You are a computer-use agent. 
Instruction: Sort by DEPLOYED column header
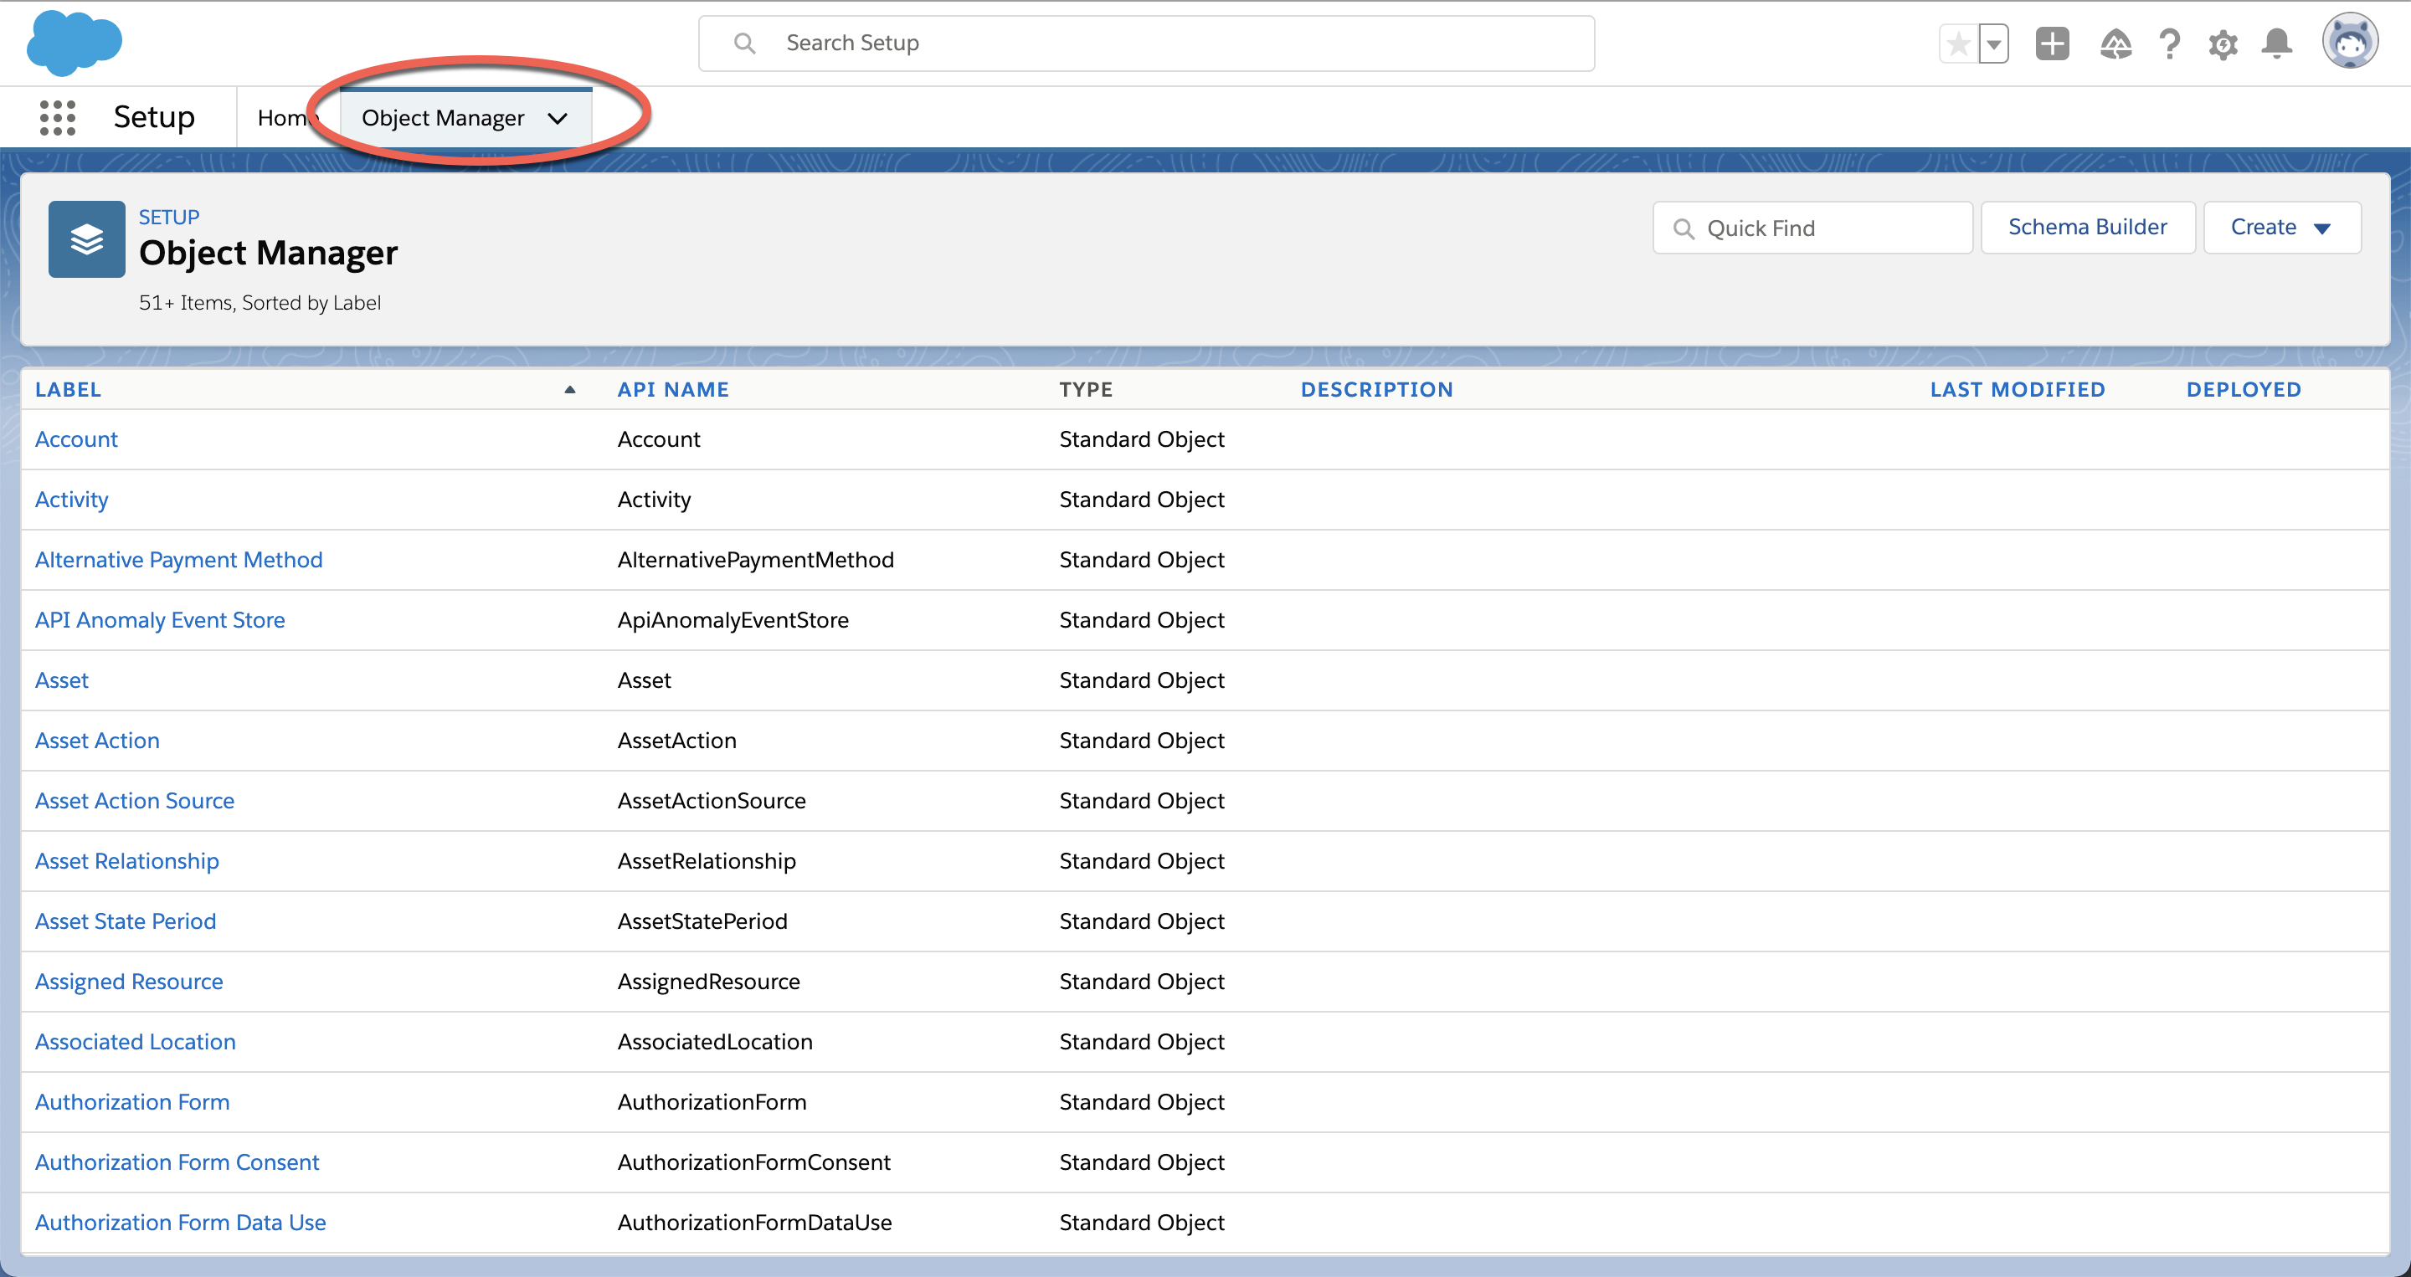click(2244, 389)
